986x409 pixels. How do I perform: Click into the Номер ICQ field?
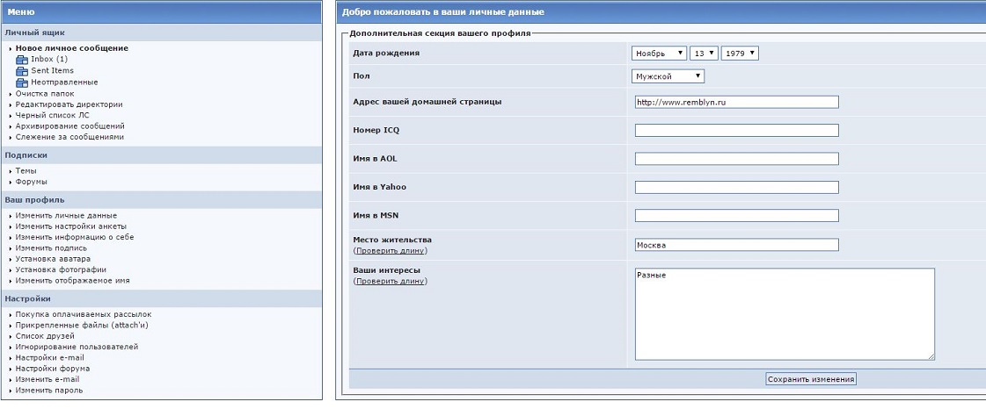(736, 131)
